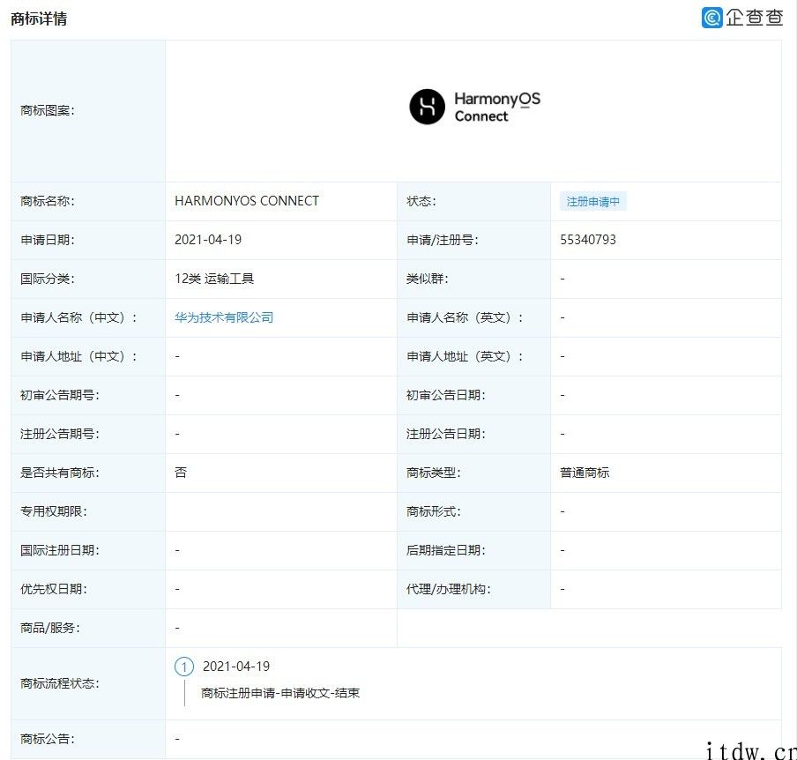Click the 申请人名称（中文） label
Image resolution: width=797 pixels, height=760 pixels.
coord(78,317)
